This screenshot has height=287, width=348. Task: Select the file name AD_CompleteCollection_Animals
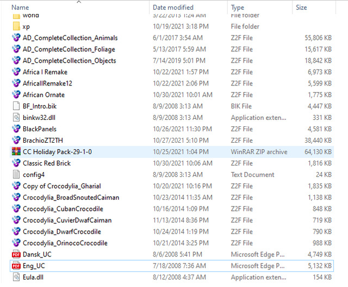click(x=70, y=38)
